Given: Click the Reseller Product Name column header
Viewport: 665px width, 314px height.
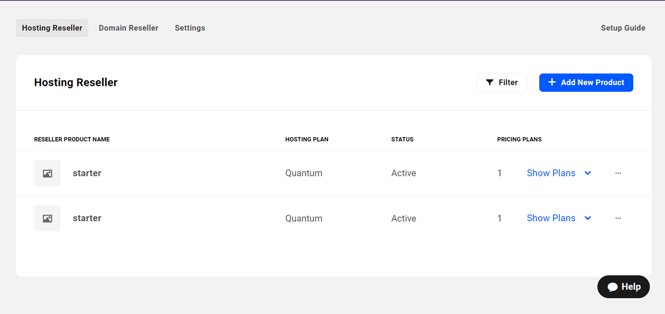Looking at the screenshot, I should tap(72, 139).
